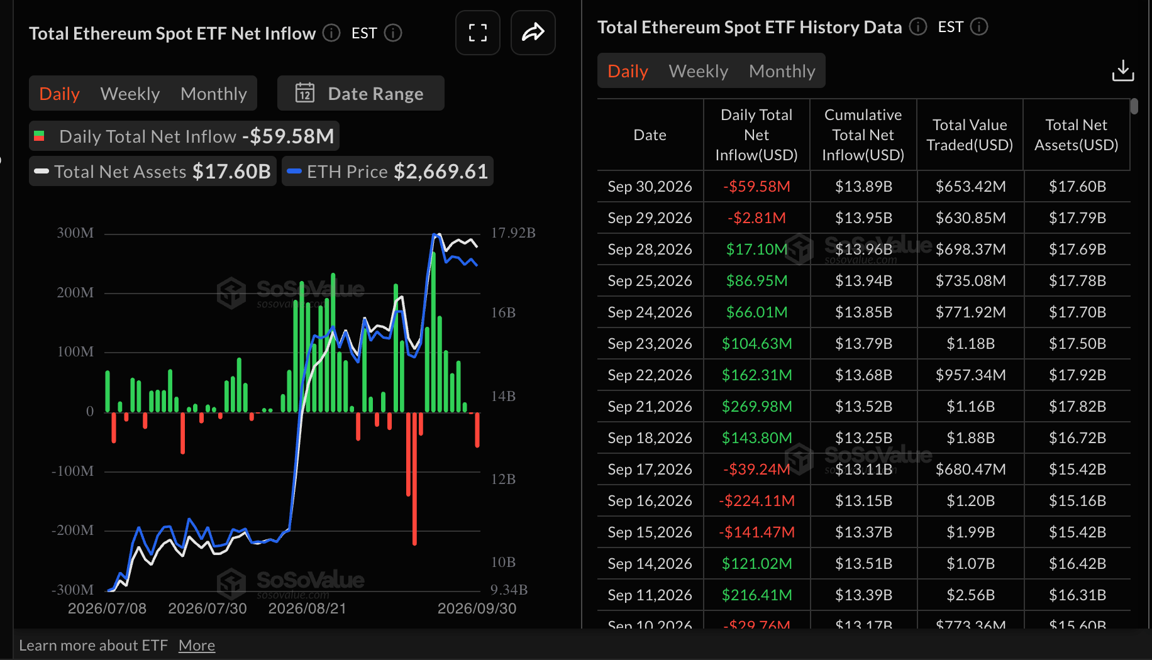Screen dimensions: 1152x660
Task: Download the ETF history data
Action: pos(1123,71)
